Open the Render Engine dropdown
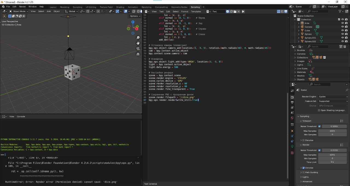The width and height of the screenshot is (350, 186). click(x=333, y=97)
